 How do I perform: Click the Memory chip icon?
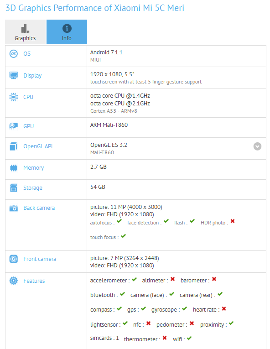click(14, 167)
